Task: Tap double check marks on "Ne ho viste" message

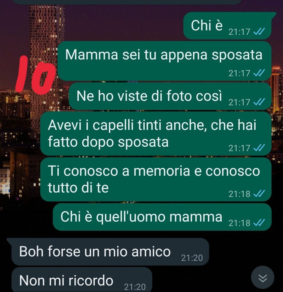Action: point(259,102)
